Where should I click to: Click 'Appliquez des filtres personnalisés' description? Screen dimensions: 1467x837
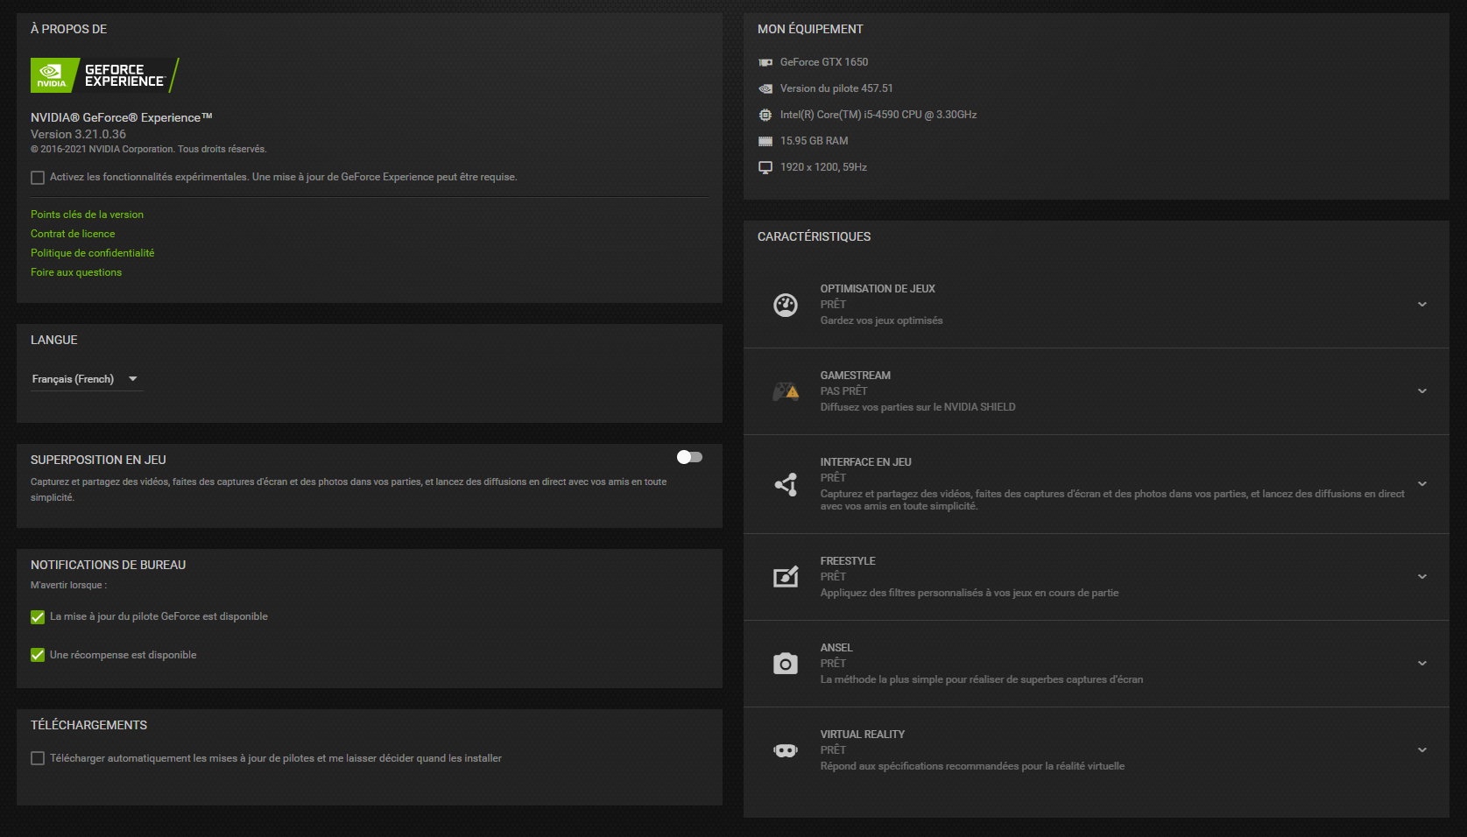point(970,593)
